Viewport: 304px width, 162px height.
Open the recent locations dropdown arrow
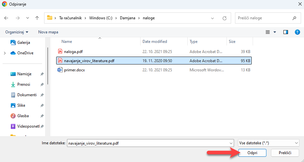pos(27,18)
